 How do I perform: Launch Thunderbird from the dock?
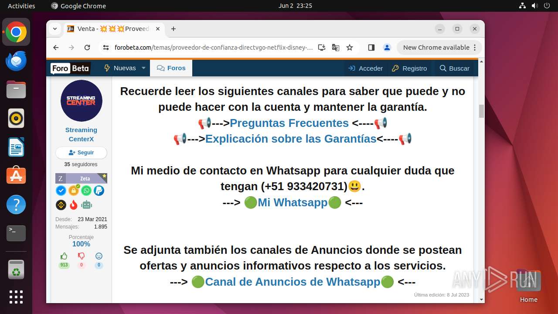click(x=16, y=61)
